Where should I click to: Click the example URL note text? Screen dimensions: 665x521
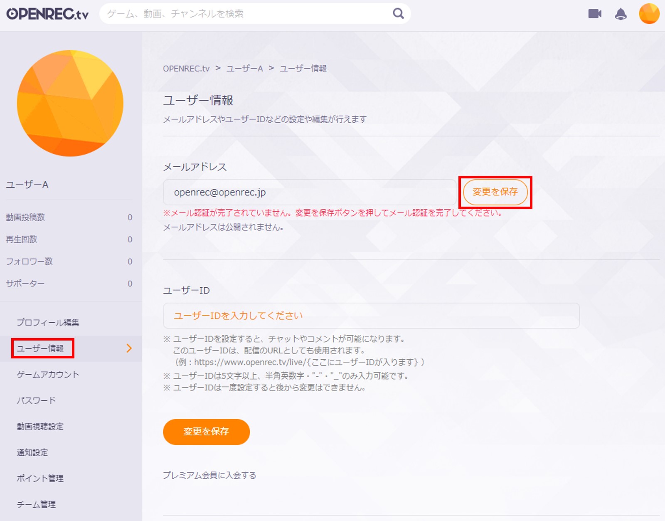[299, 362]
